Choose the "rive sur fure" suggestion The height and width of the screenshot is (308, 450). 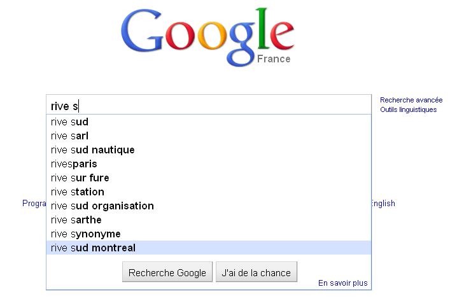(x=209, y=178)
